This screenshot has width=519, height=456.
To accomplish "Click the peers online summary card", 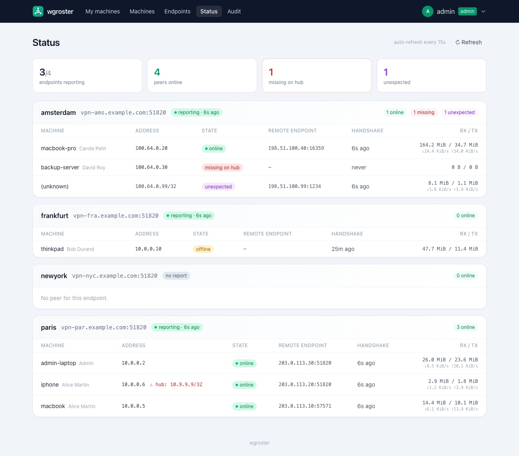I will 202,76.
